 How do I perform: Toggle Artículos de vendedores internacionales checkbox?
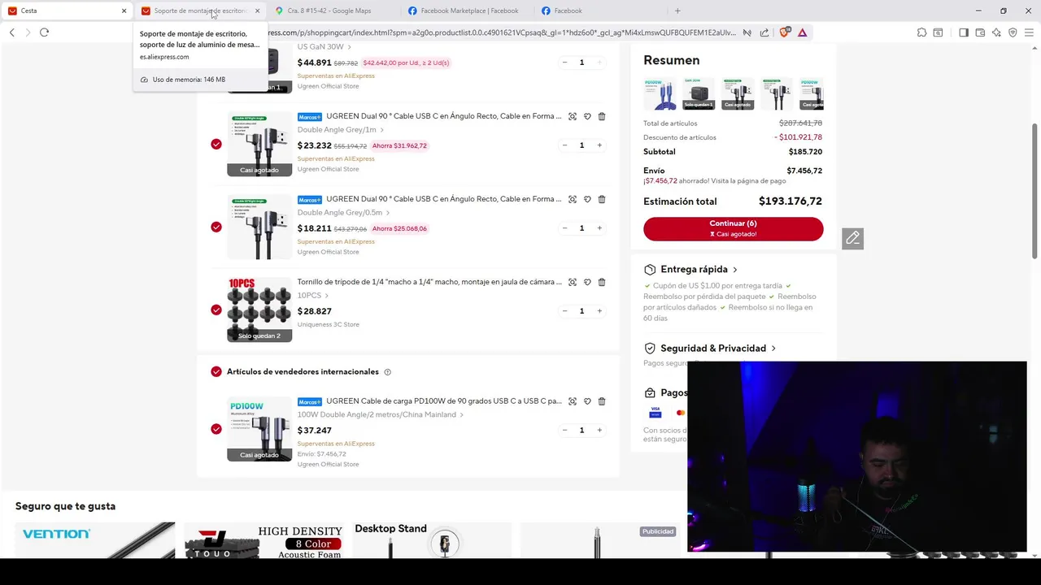[216, 371]
